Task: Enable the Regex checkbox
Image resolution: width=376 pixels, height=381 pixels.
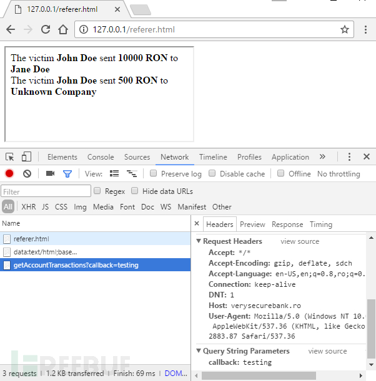Action: pos(97,191)
